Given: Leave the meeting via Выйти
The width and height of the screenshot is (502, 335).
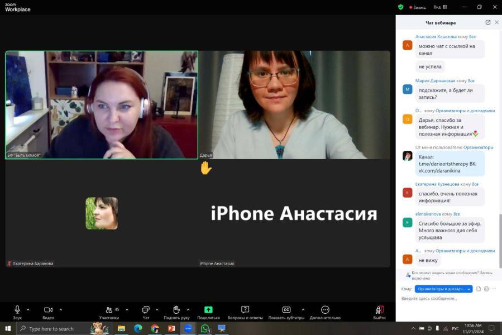Looking at the screenshot, I should tap(379, 311).
